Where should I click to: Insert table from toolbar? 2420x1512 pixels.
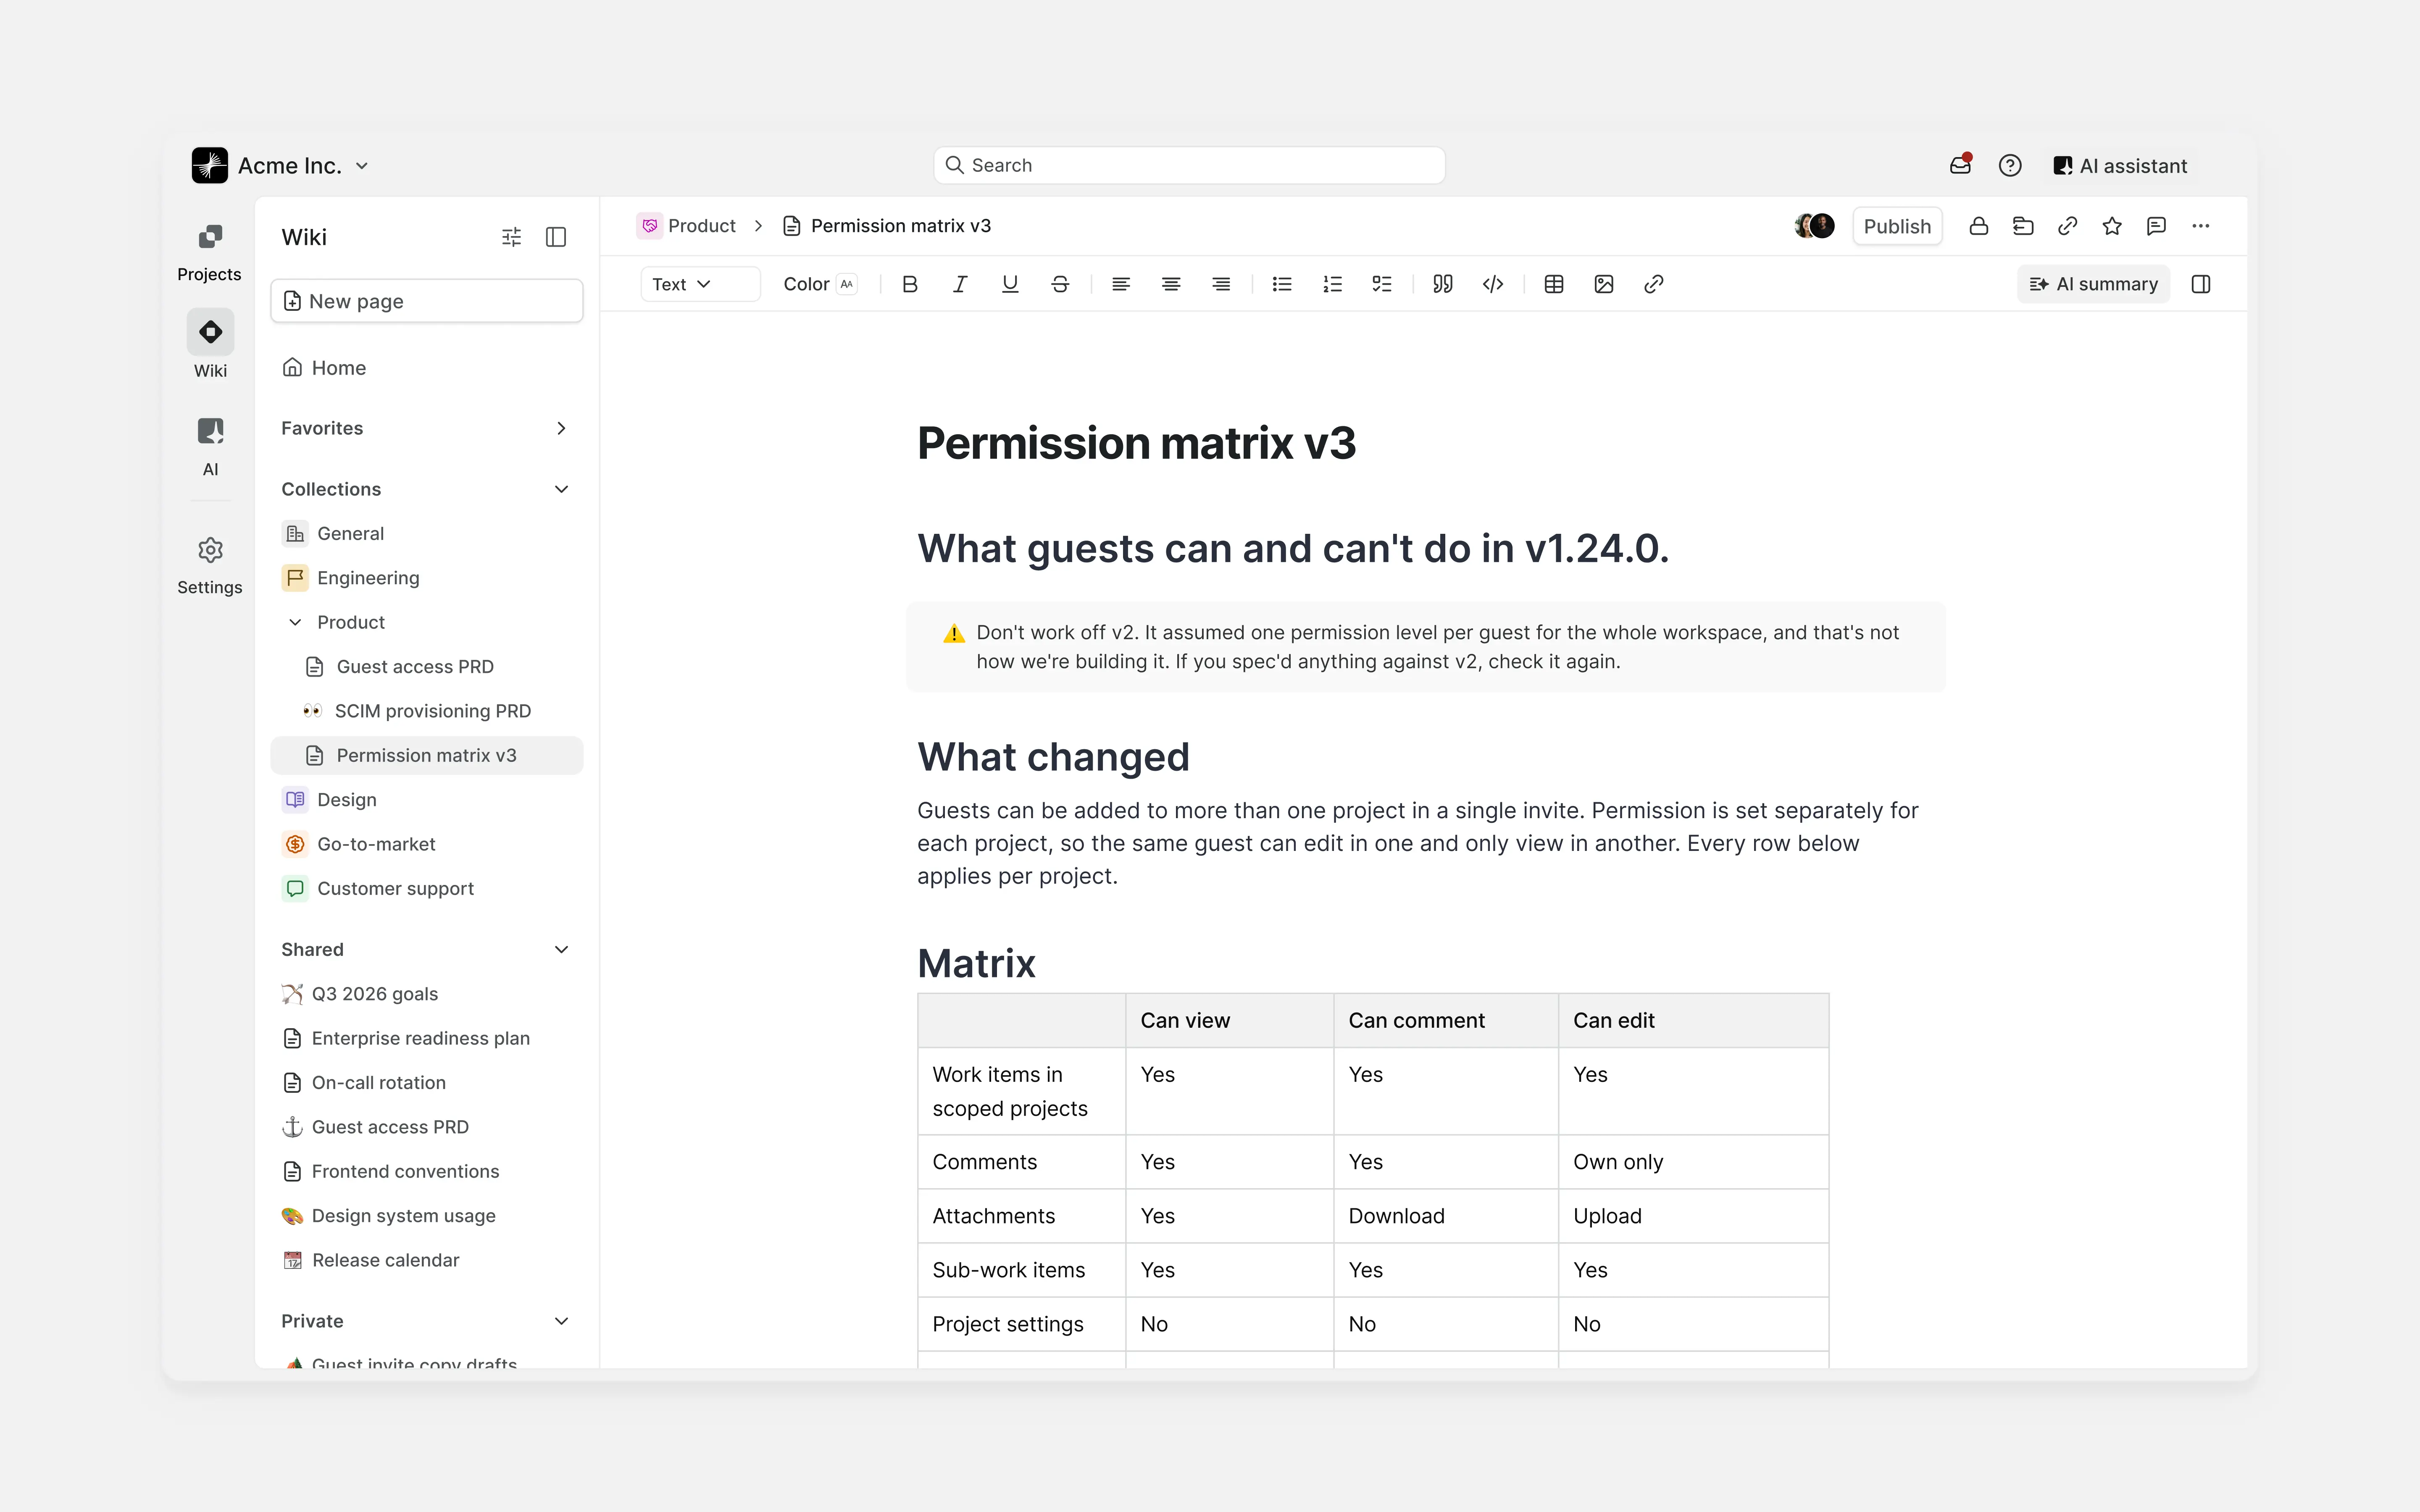[1554, 284]
